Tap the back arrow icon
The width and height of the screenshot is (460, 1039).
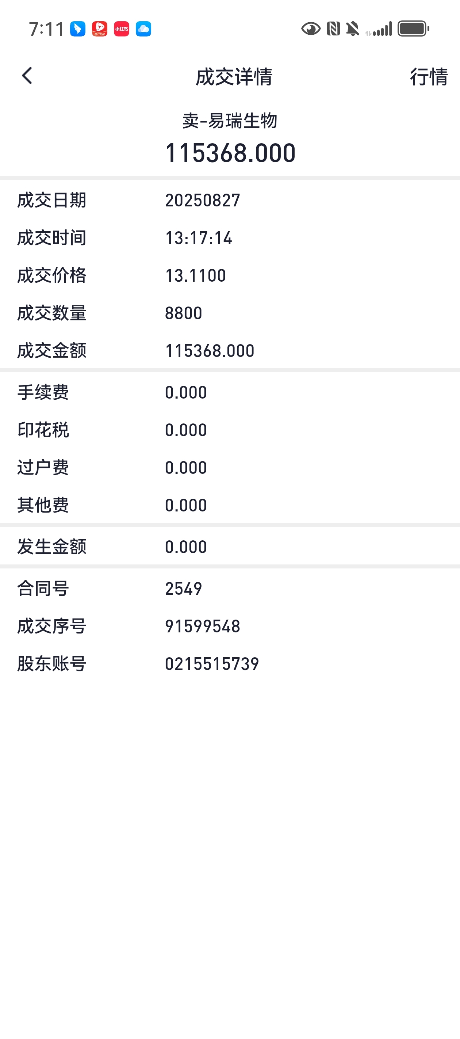[x=27, y=76]
